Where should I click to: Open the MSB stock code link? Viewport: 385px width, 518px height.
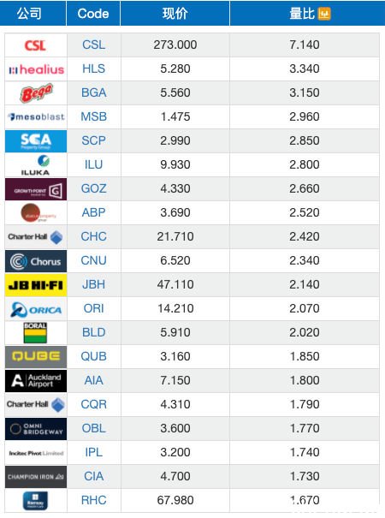[x=94, y=116]
